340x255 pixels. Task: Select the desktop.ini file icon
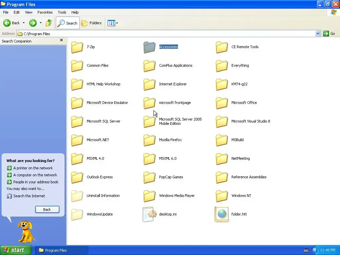click(149, 214)
